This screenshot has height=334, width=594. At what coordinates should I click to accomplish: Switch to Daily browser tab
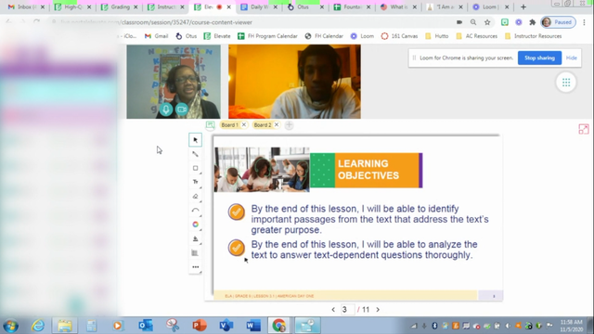point(259,6)
